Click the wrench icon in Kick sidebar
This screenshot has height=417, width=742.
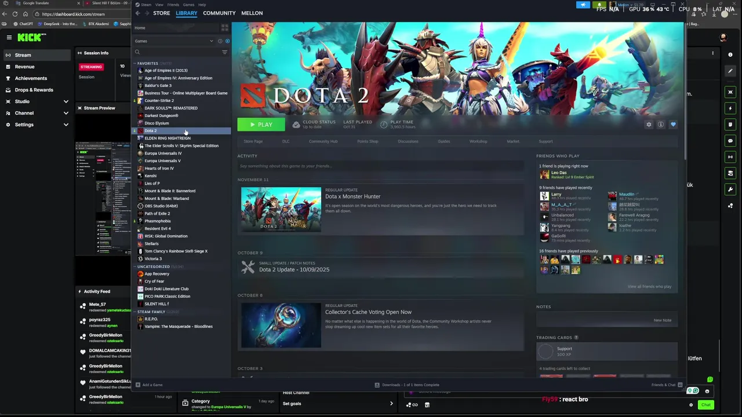coord(730,189)
